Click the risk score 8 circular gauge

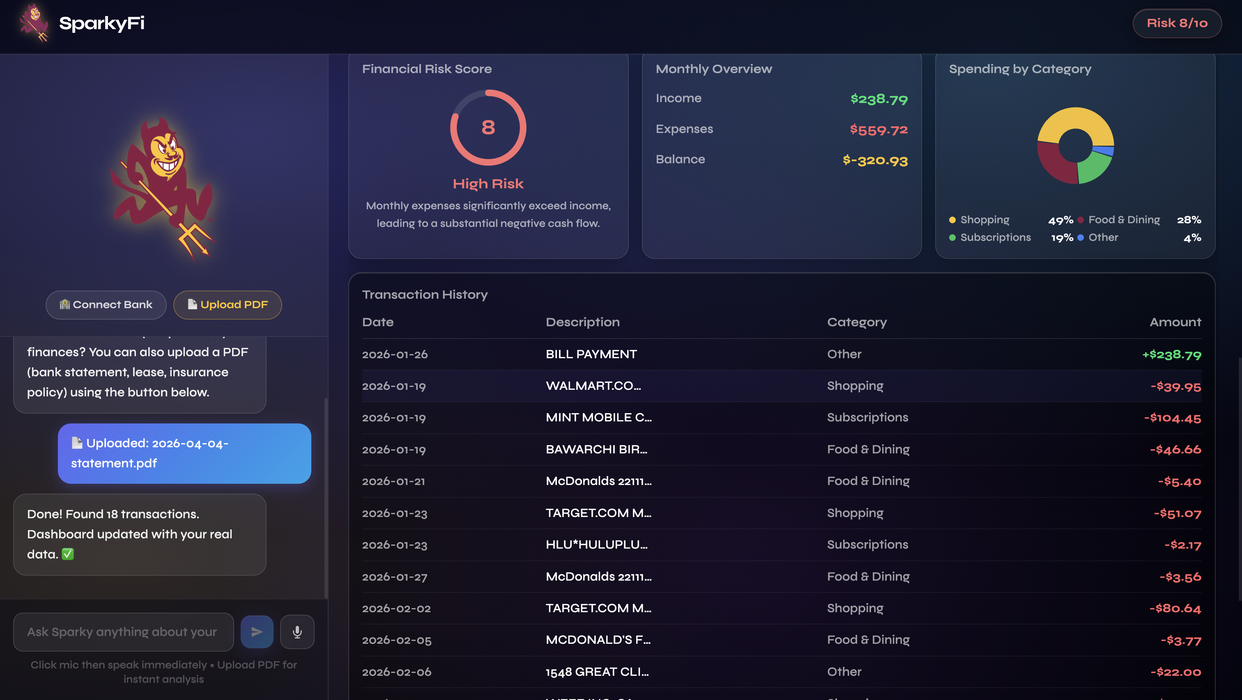(488, 128)
